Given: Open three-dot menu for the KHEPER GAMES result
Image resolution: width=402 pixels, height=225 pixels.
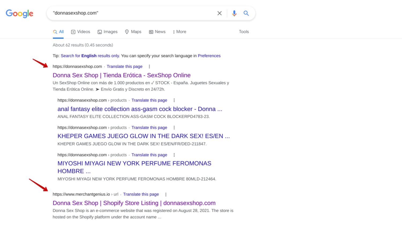Looking at the screenshot, I should point(174,127).
